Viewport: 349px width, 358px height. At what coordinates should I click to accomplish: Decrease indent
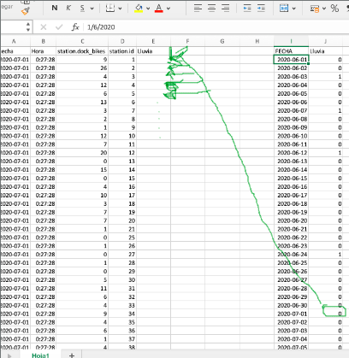click(x=247, y=8)
